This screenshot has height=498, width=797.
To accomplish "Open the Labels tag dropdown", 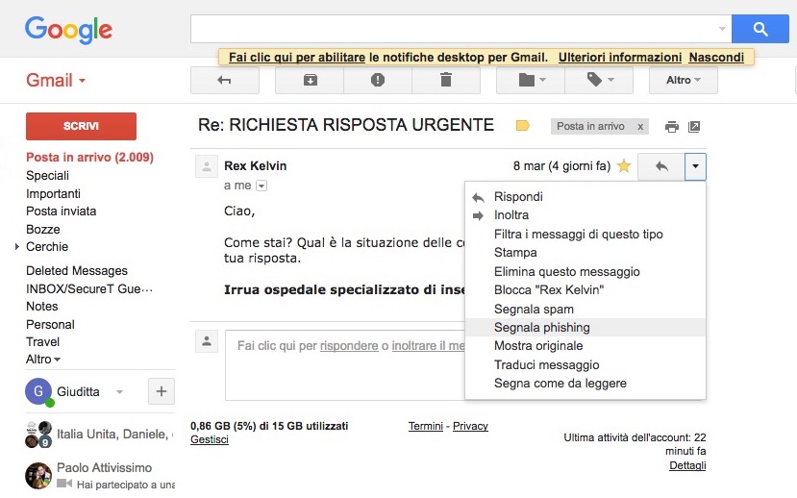I will (x=601, y=81).
